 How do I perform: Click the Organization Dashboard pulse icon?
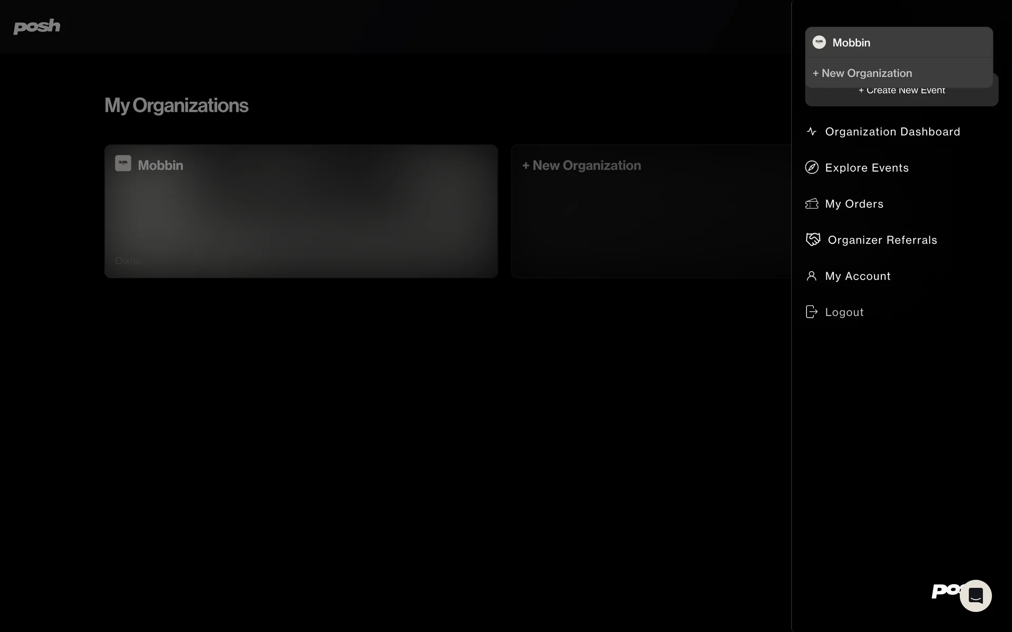pyautogui.click(x=812, y=132)
